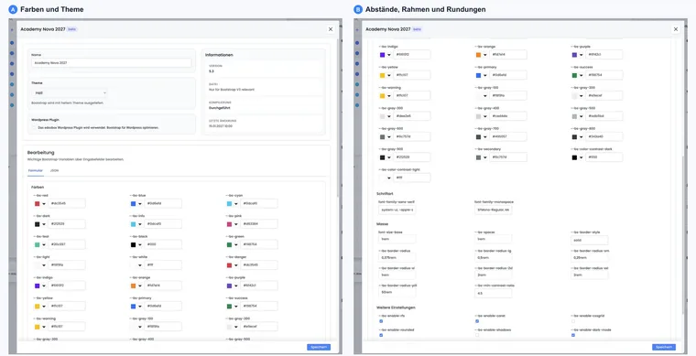
Task: Open the --bs-info color picker arrow
Action: tap(140, 224)
